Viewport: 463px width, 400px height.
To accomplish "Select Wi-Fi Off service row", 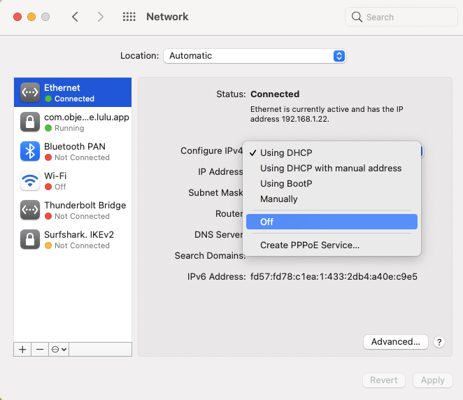I will tap(73, 180).
